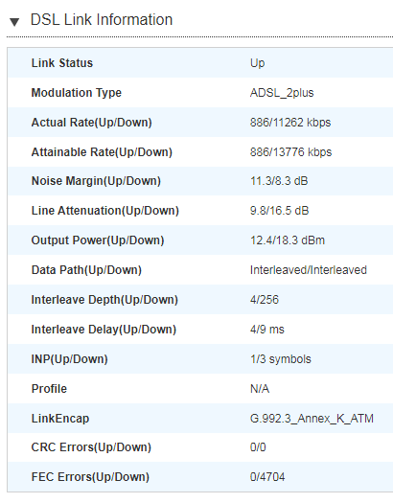Collapse the DSL Link Information triangle
This screenshot has width=393, height=503.
(x=14, y=22)
